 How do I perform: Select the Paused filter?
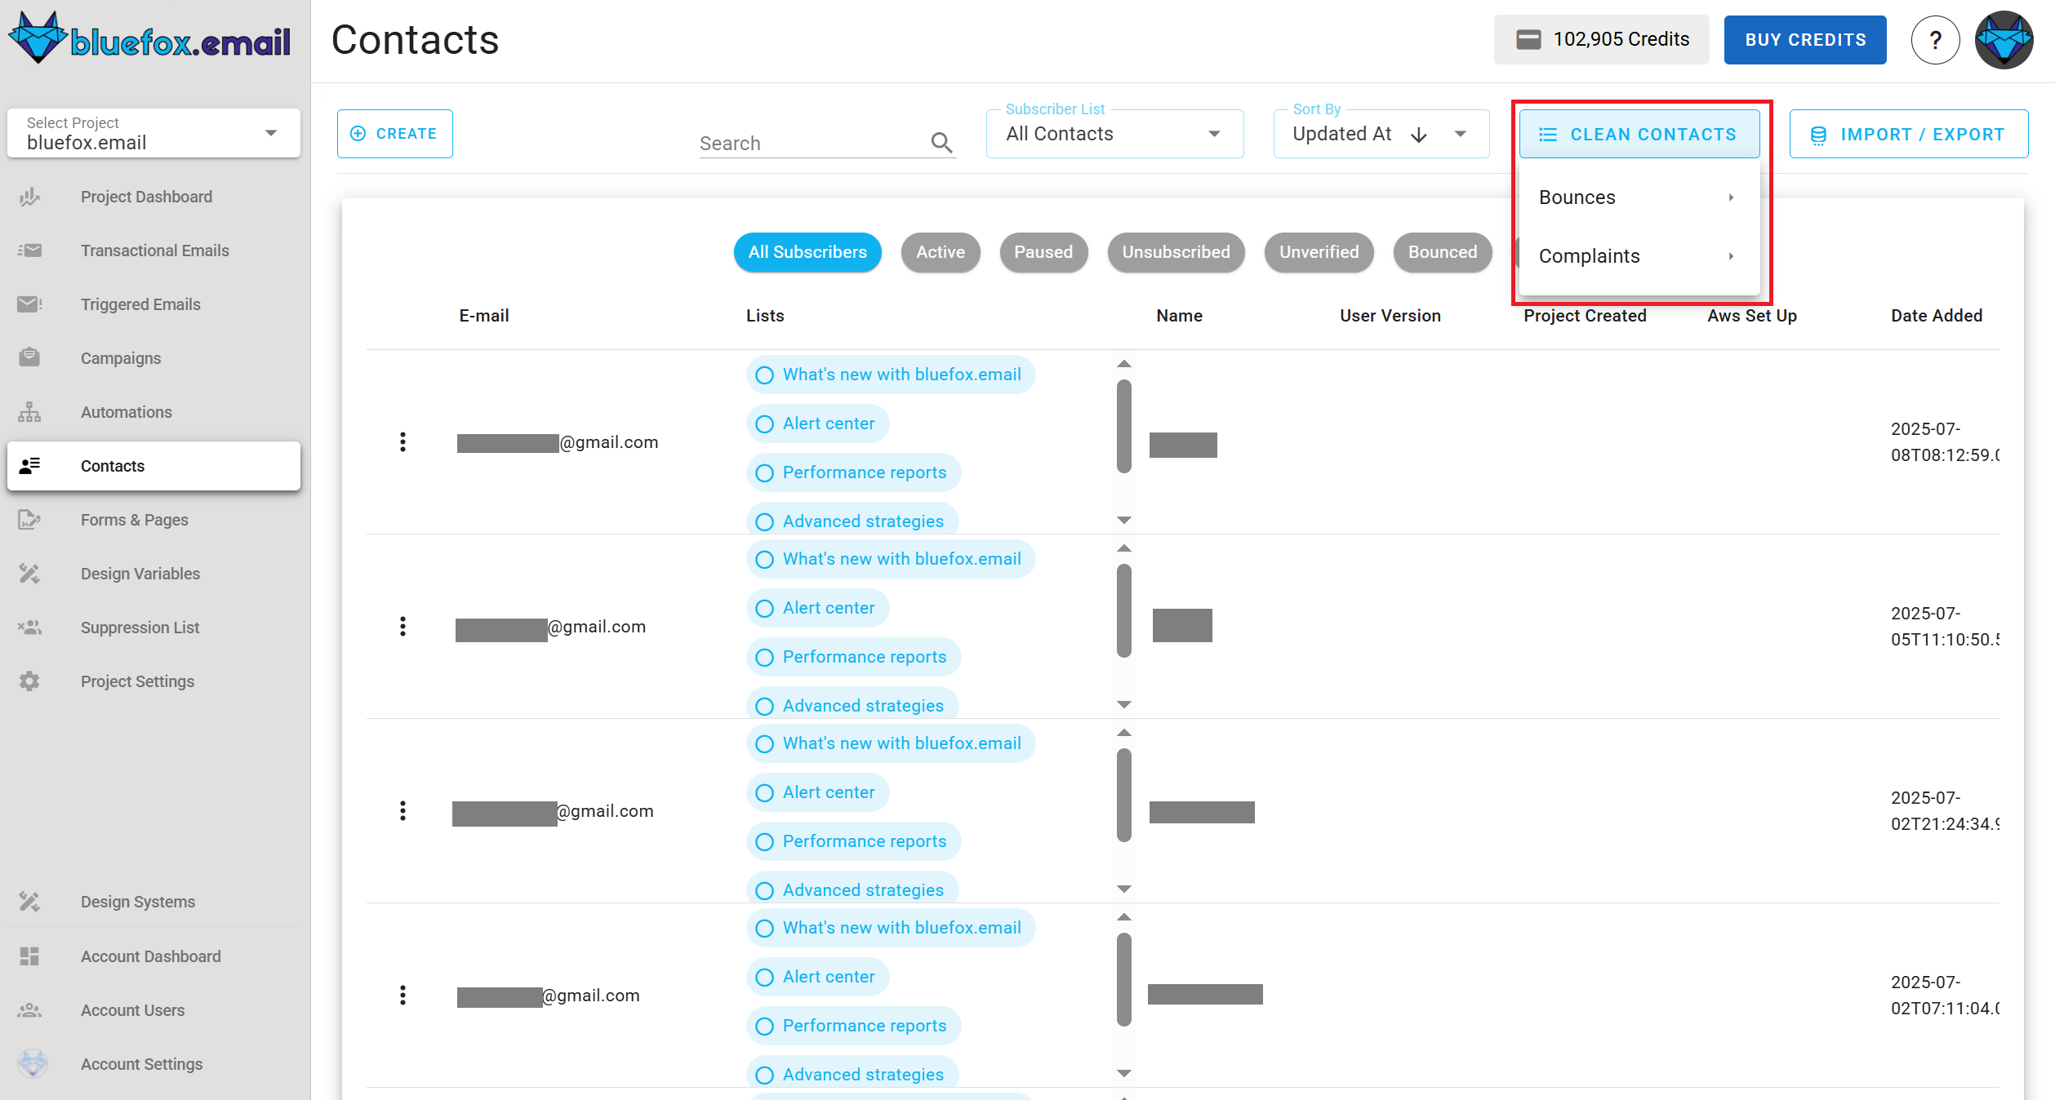(x=1043, y=252)
